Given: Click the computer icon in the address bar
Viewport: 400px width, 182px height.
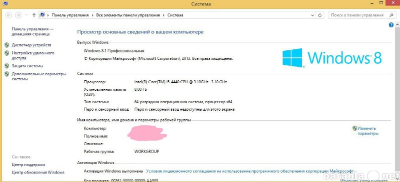Looking at the screenshot, I should coord(42,15).
